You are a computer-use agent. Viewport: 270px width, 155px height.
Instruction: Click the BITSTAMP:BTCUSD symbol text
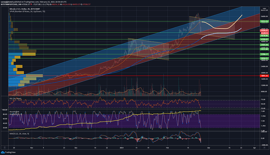9,4
